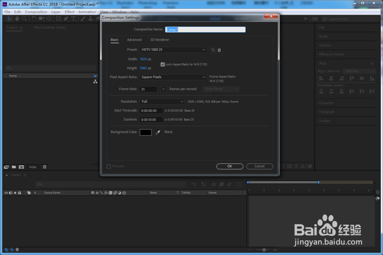Screen dimensions: 383x255
Task: Switch to the 3D Renderer tab
Action: (x=159, y=40)
